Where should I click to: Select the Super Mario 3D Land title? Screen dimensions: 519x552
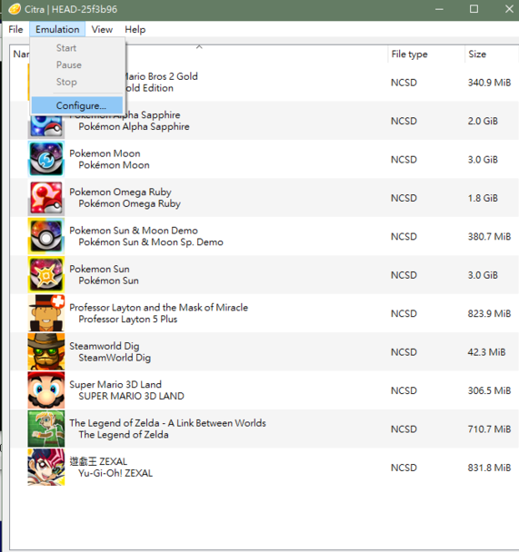[115, 384]
